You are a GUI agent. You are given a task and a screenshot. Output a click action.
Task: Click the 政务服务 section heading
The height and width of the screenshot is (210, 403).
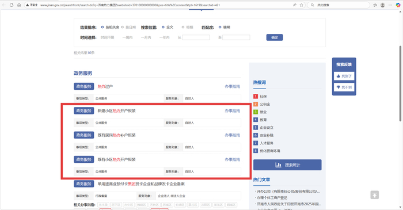pyautogui.click(x=83, y=73)
